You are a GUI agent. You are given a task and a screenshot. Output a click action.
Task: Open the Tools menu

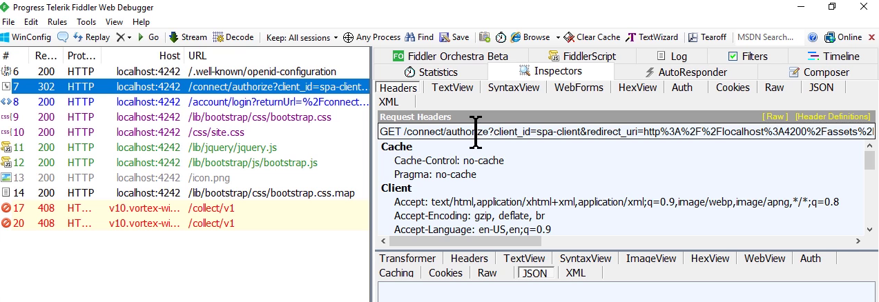point(86,22)
